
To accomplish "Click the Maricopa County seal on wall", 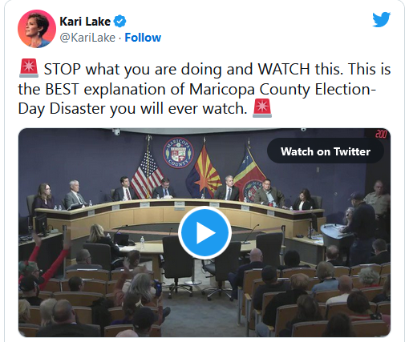I will click(178, 153).
